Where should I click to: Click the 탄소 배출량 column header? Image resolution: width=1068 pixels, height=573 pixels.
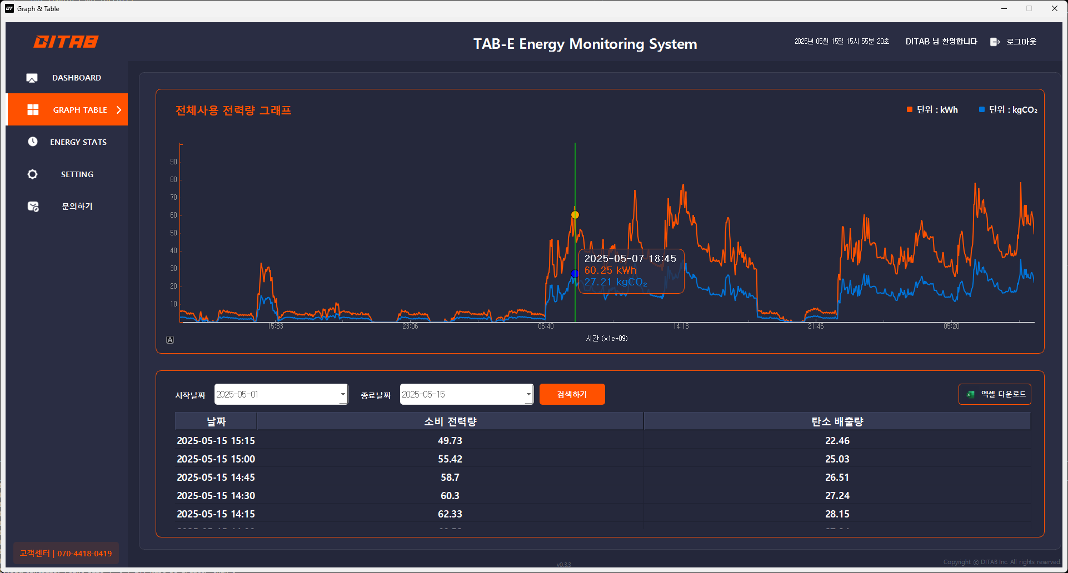837,421
